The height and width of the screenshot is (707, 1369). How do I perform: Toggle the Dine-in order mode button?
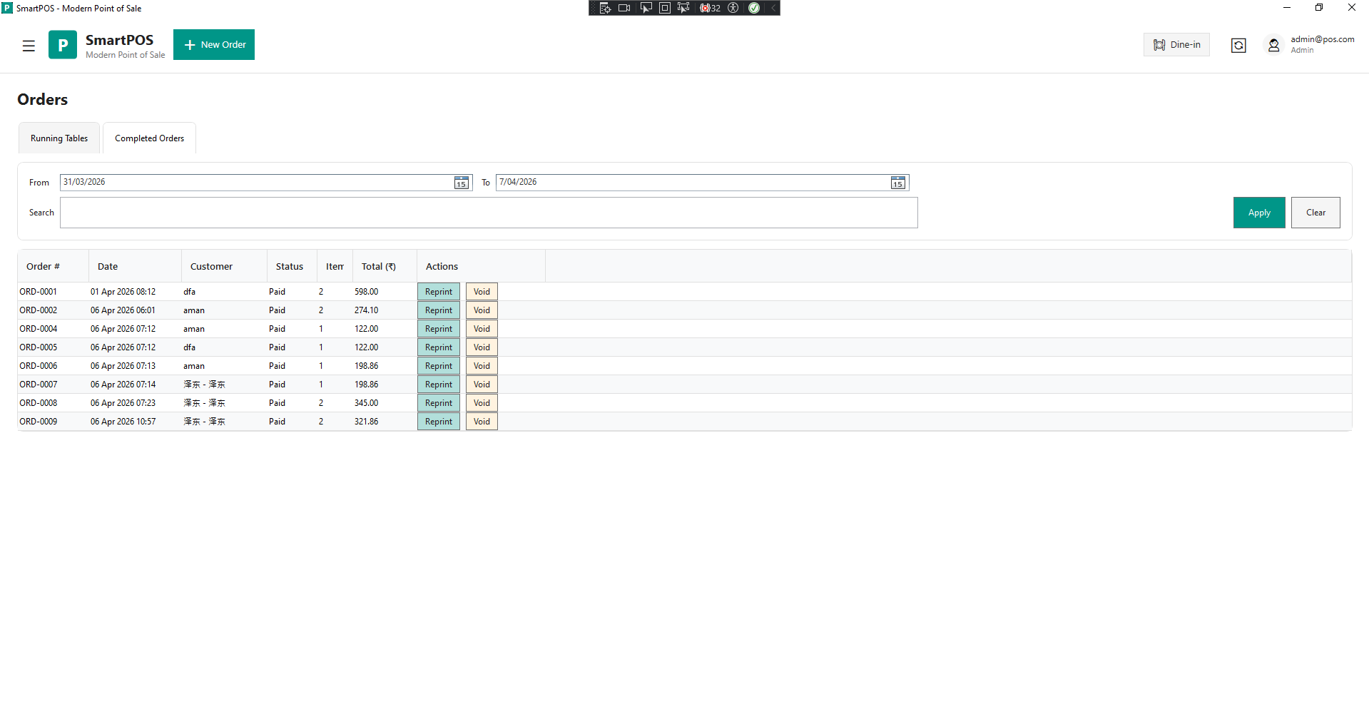tap(1176, 45)
